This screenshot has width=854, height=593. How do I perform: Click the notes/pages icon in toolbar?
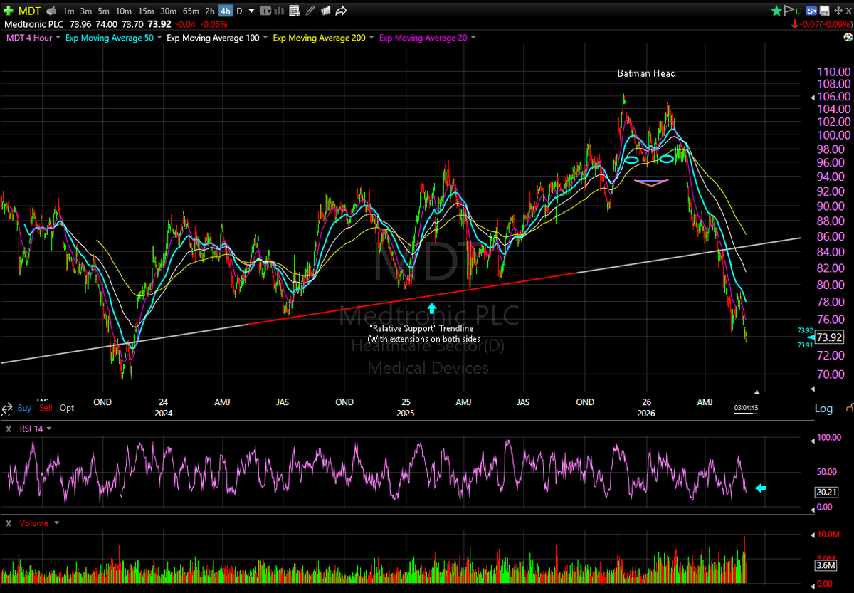click(x=325, y=11)
